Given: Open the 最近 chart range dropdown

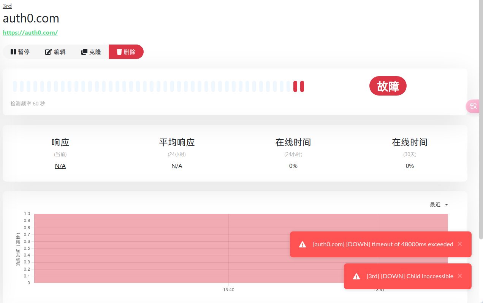Looking at the screenshot, I should coord(439,205).
